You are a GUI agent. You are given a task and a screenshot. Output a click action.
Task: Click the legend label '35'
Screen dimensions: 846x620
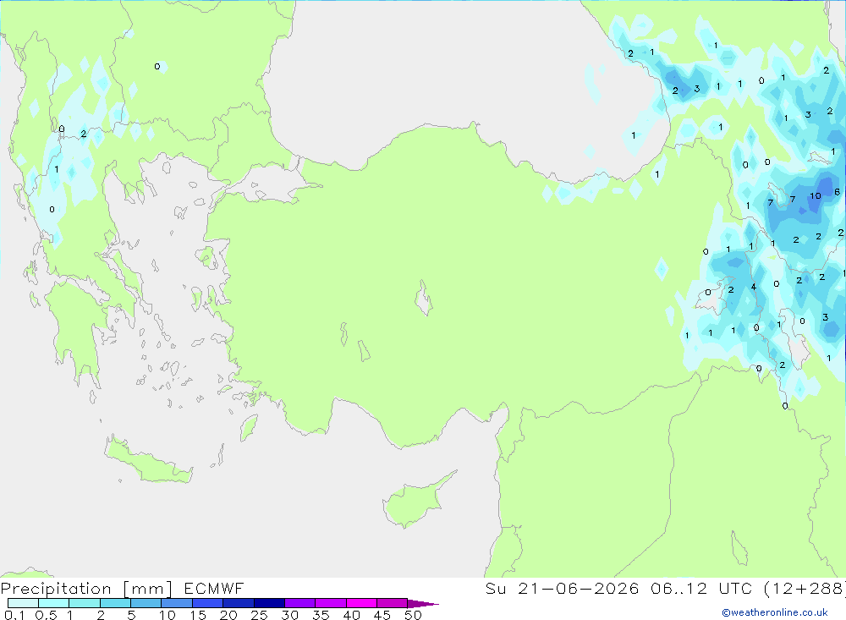coord(321,615)
